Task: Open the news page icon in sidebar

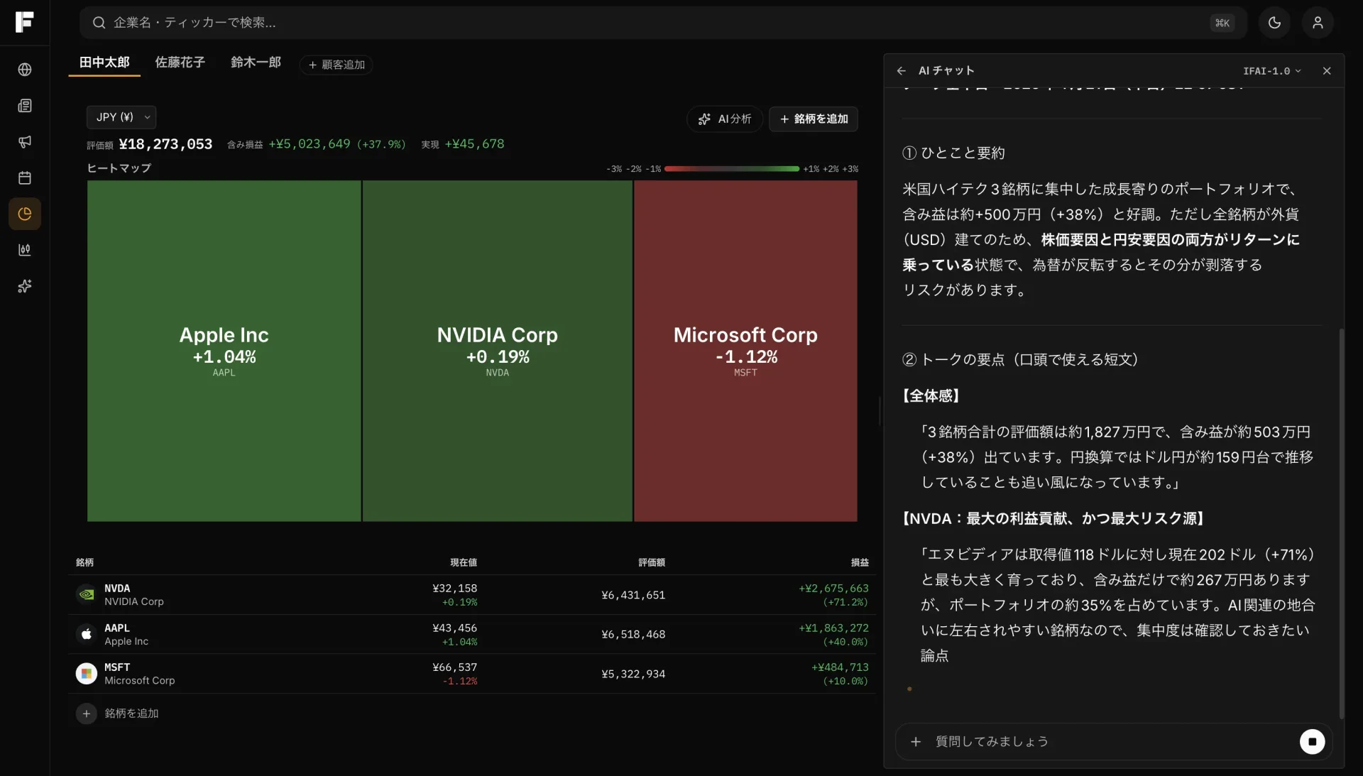Action: pyautogui.click(x=25, y=106)
